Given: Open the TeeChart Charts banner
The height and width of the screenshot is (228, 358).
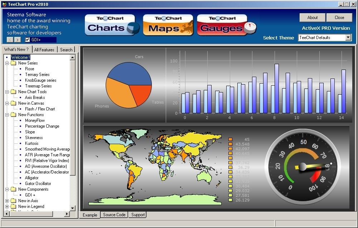Looking at the screenshot, I should (x=112, y=25).
